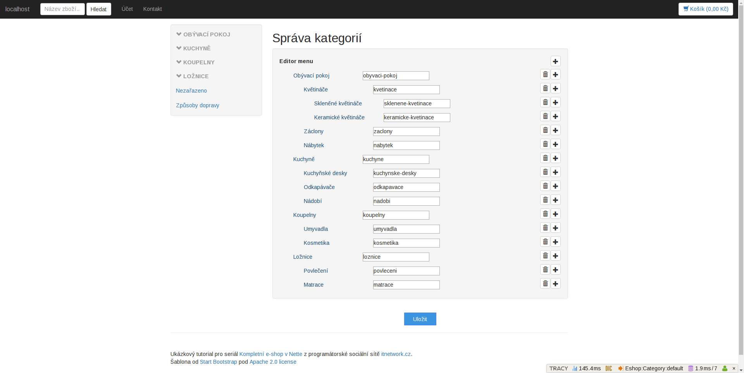Delete the Obývací pokoj category row
The height and width of the screenshot is (373, 744).
[x=545, y=74]
